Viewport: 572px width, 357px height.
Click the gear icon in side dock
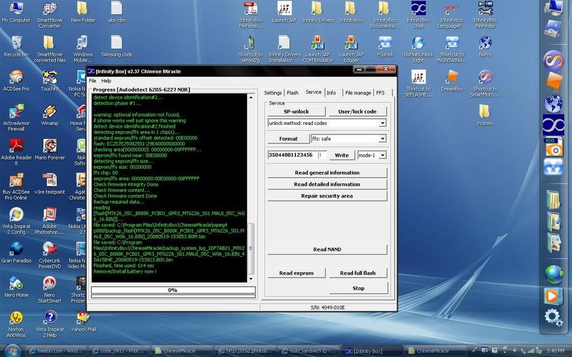coord(553,317)
